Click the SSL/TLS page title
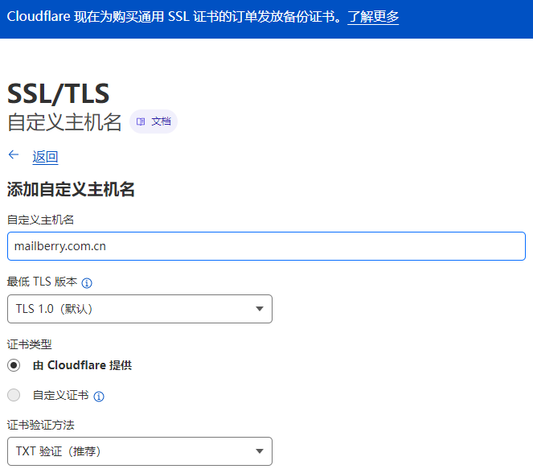Viewport: 533px width, 469px height. 58,93
